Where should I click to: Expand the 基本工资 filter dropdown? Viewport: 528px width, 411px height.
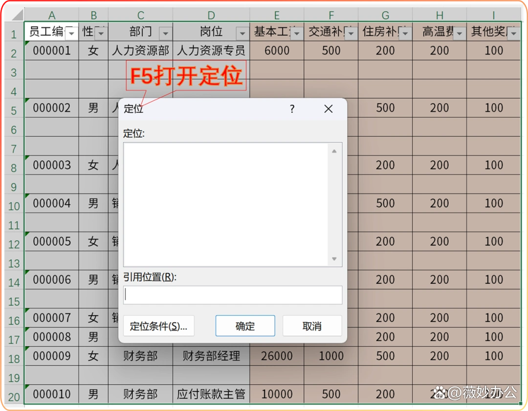[296, 32]
